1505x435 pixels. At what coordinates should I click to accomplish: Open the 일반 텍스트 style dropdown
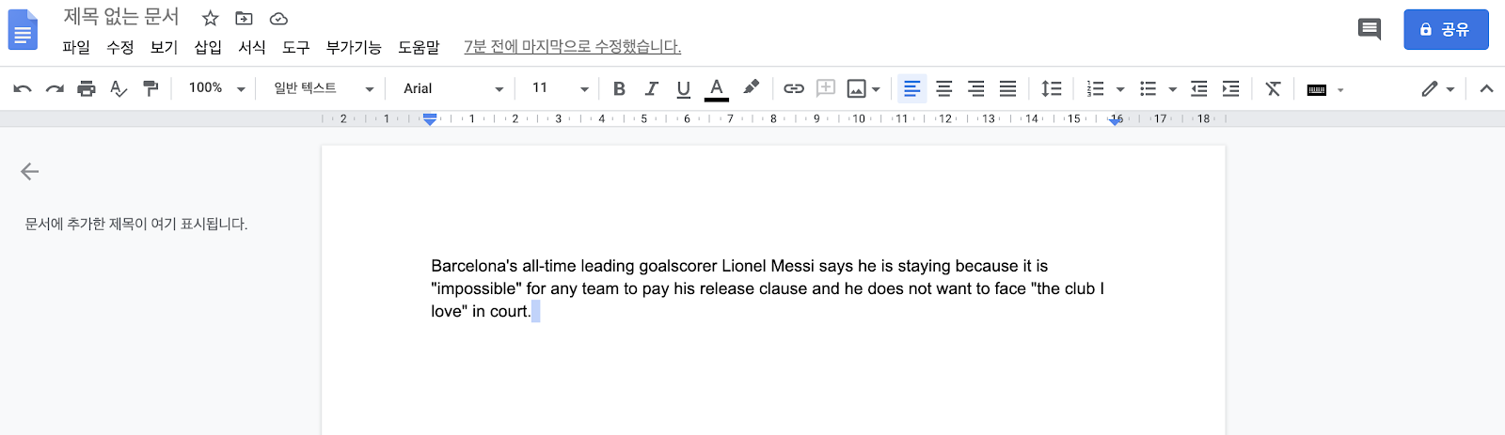(324, 88)
